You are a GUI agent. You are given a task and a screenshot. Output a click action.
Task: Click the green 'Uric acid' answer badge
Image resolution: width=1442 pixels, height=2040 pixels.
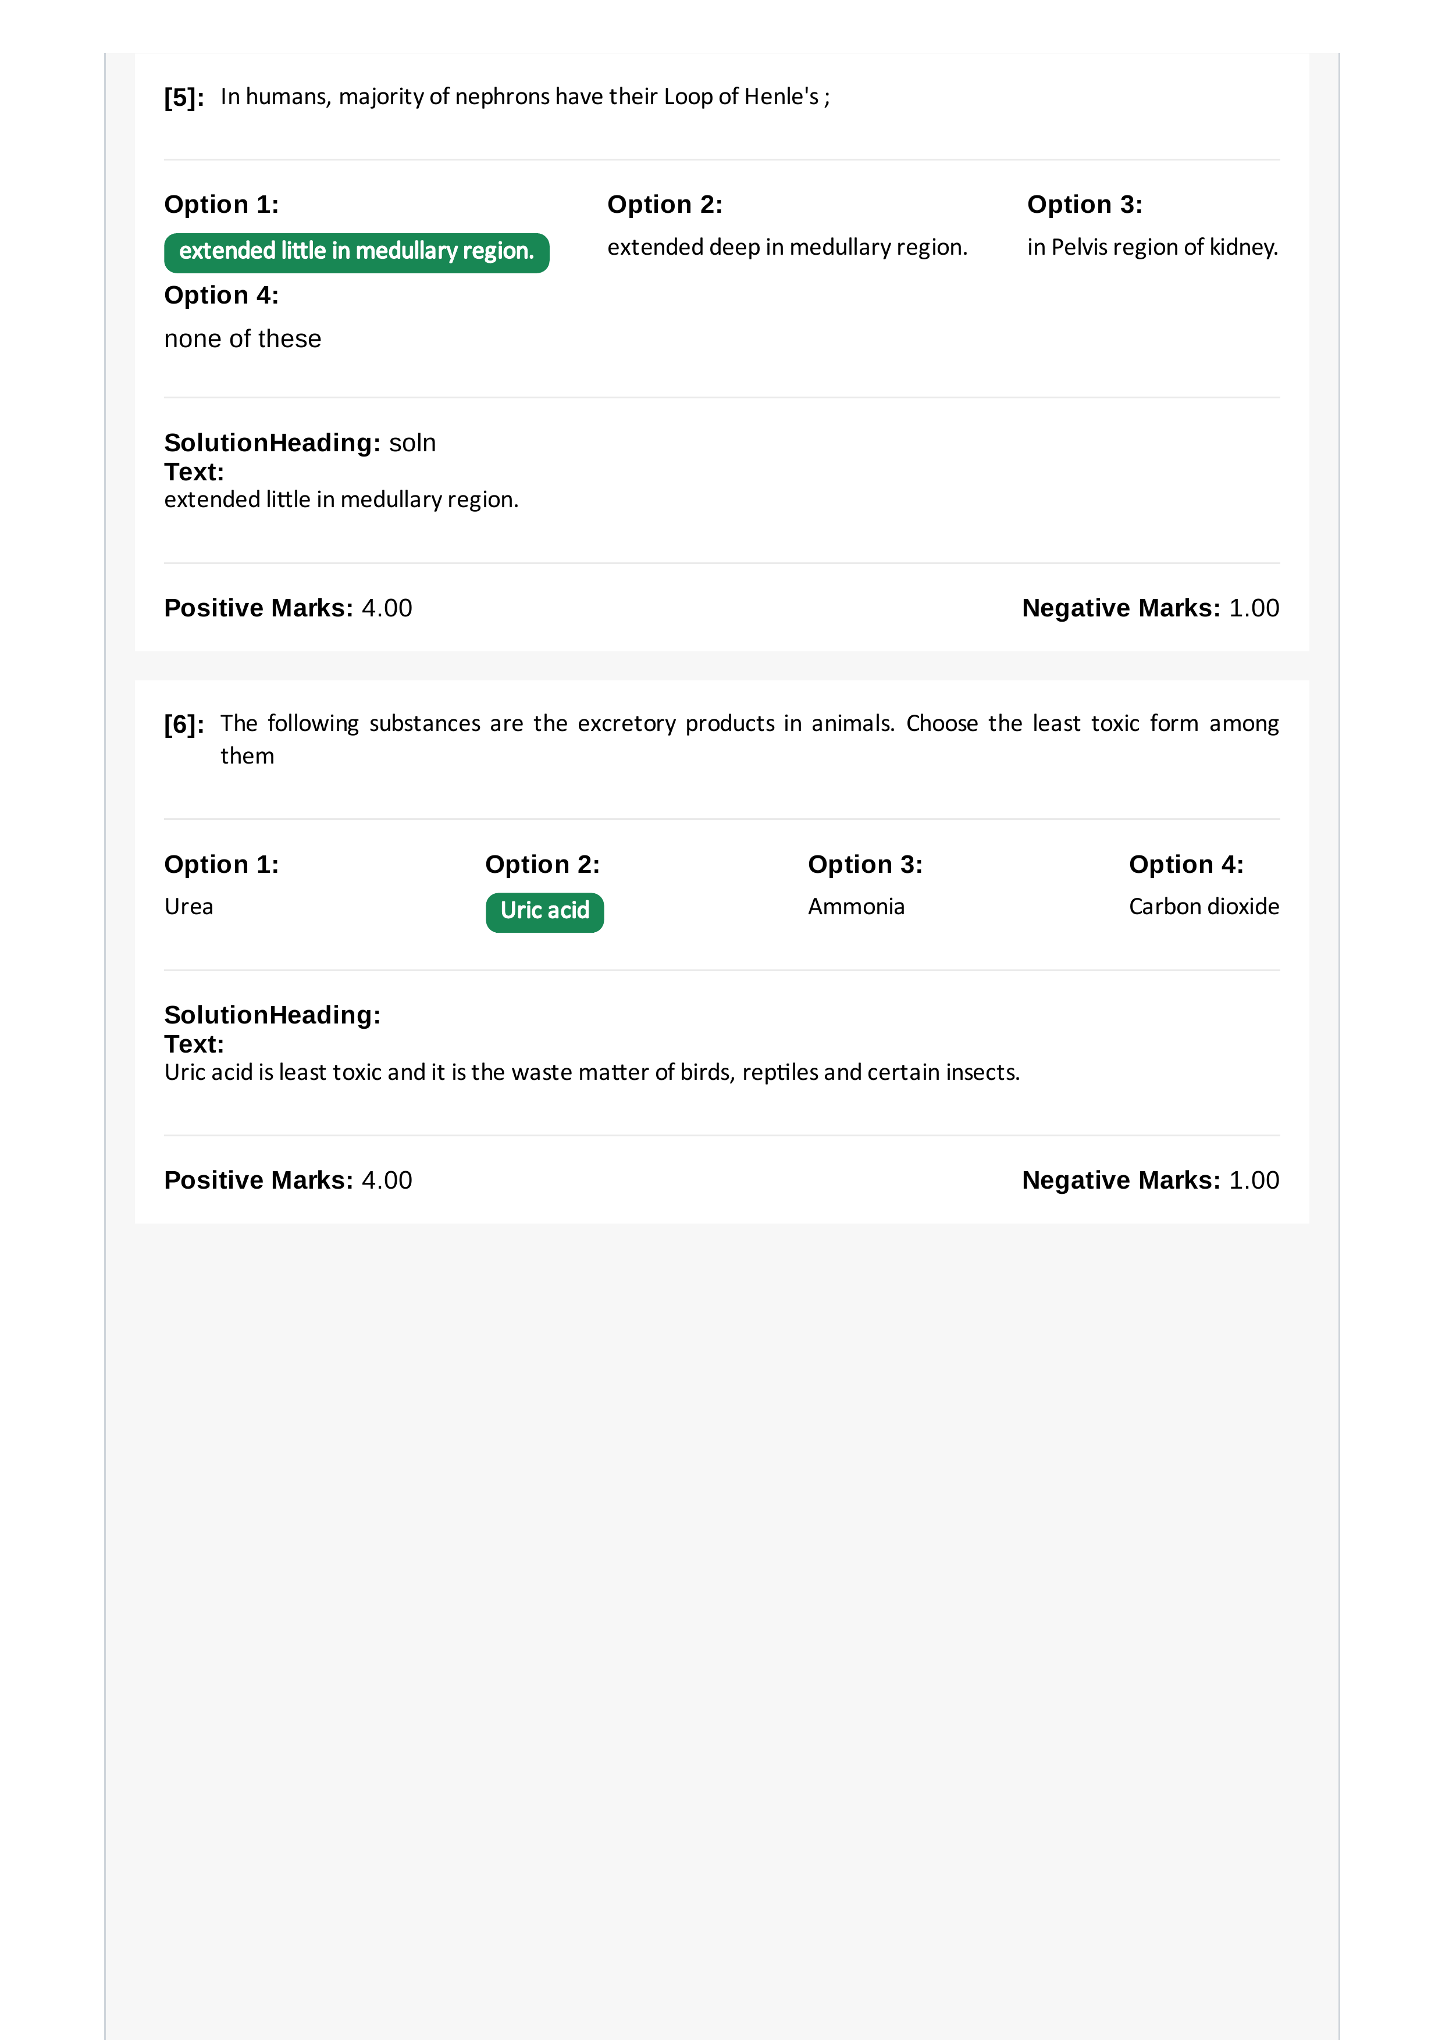tap(544, 912)
